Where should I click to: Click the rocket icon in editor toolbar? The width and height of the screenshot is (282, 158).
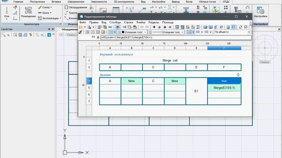point(80,32)
